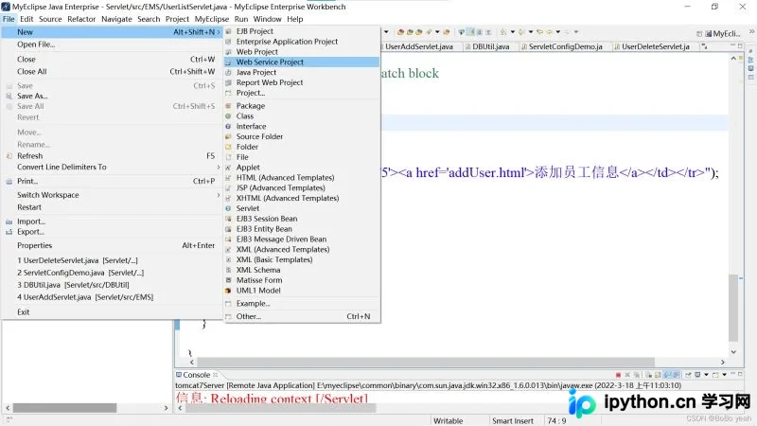Click the Class icon entry
The width and height of the screenshot is (757, 426).
(x=228, y=115)
